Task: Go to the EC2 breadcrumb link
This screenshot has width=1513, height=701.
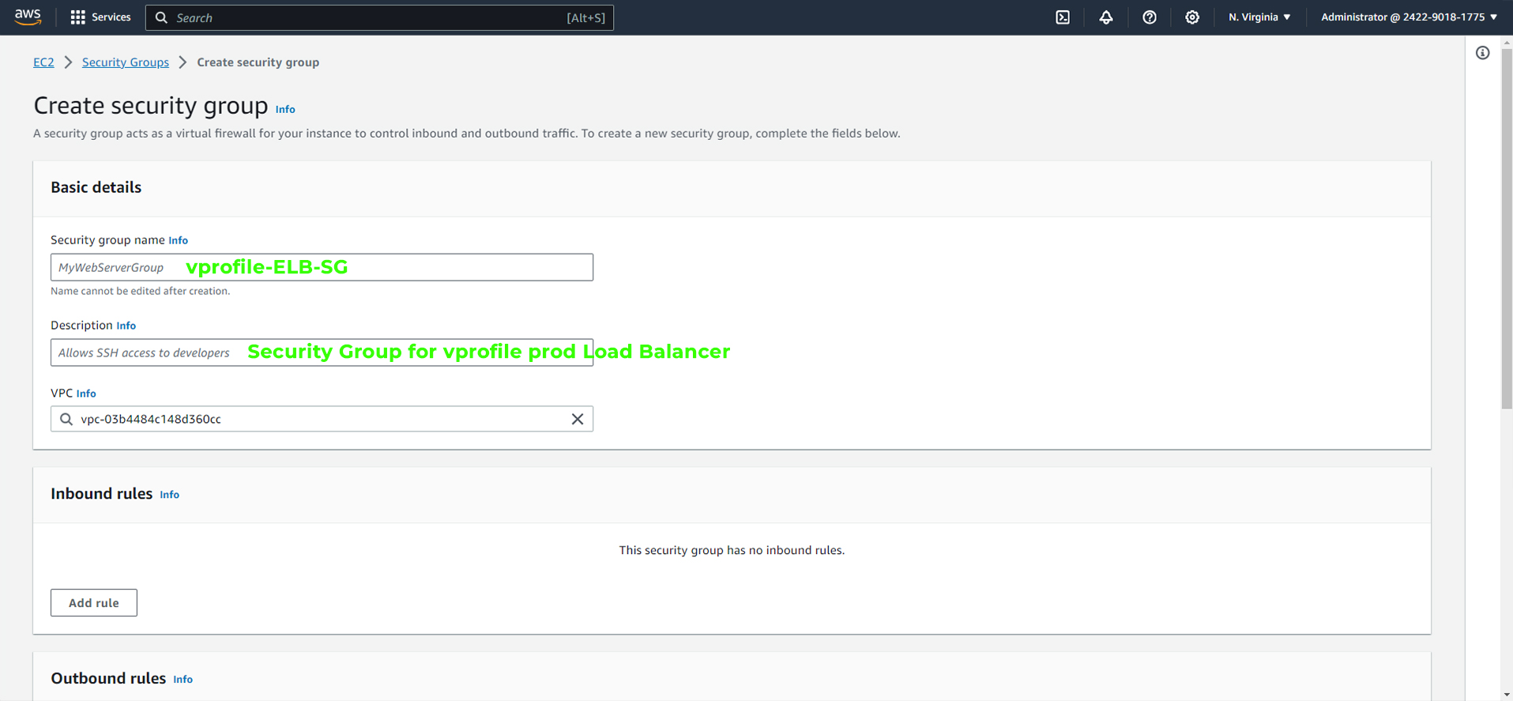Action: [x=43, y=62]
